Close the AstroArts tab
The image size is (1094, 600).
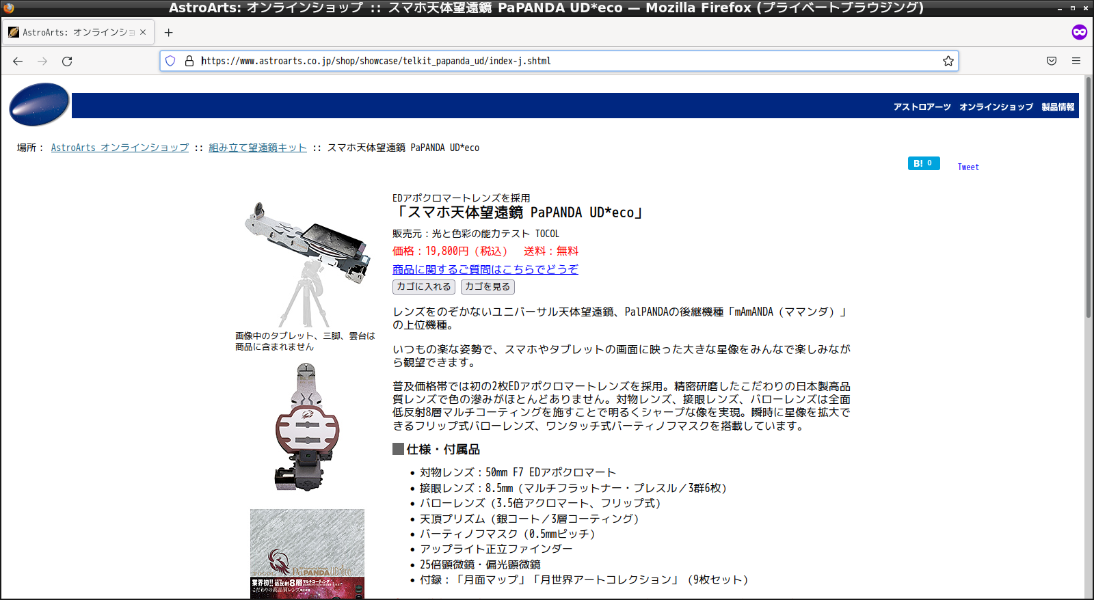143,32
